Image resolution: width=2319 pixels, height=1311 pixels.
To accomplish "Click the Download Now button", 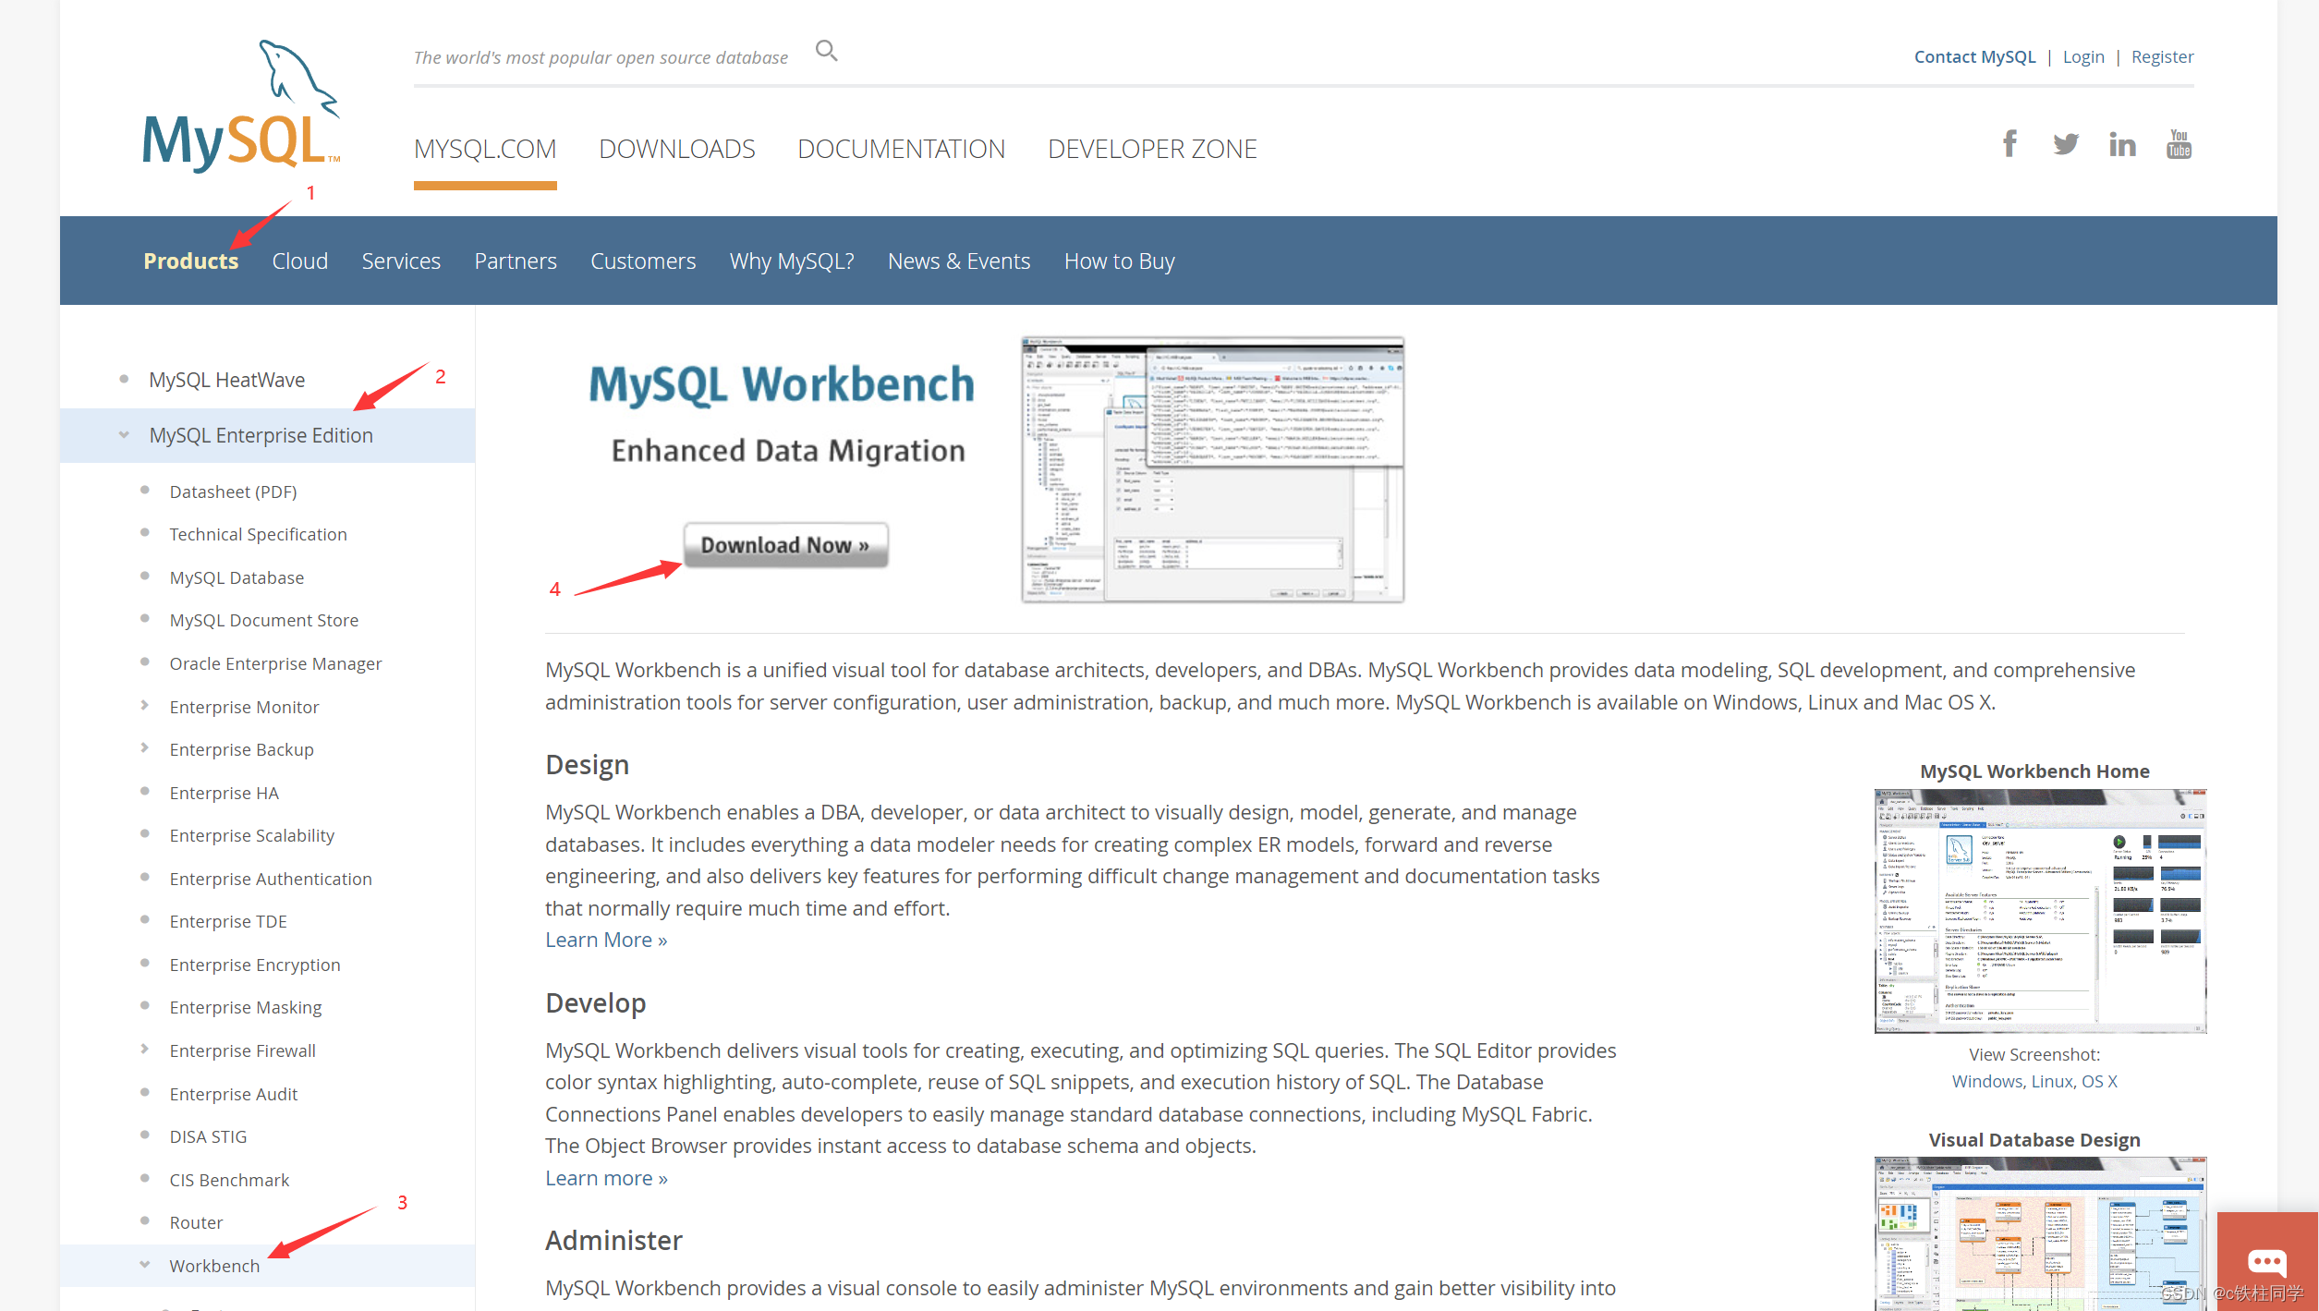I will (785, 545).
